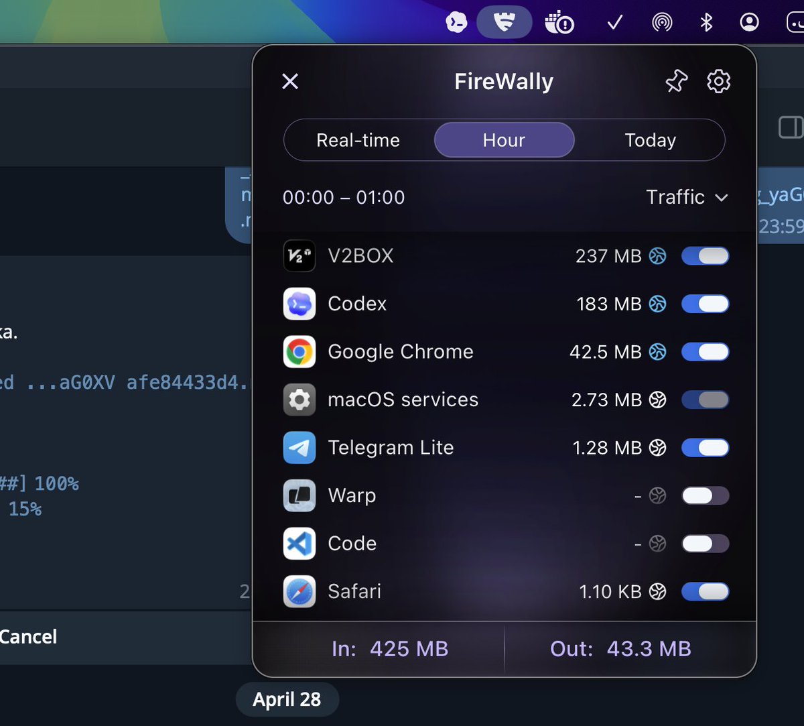
Task: Click the In: 425 MB total
Action: coord(390,649)
